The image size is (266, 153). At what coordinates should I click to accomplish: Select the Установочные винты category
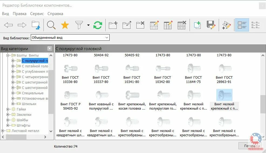coord(35,99)
